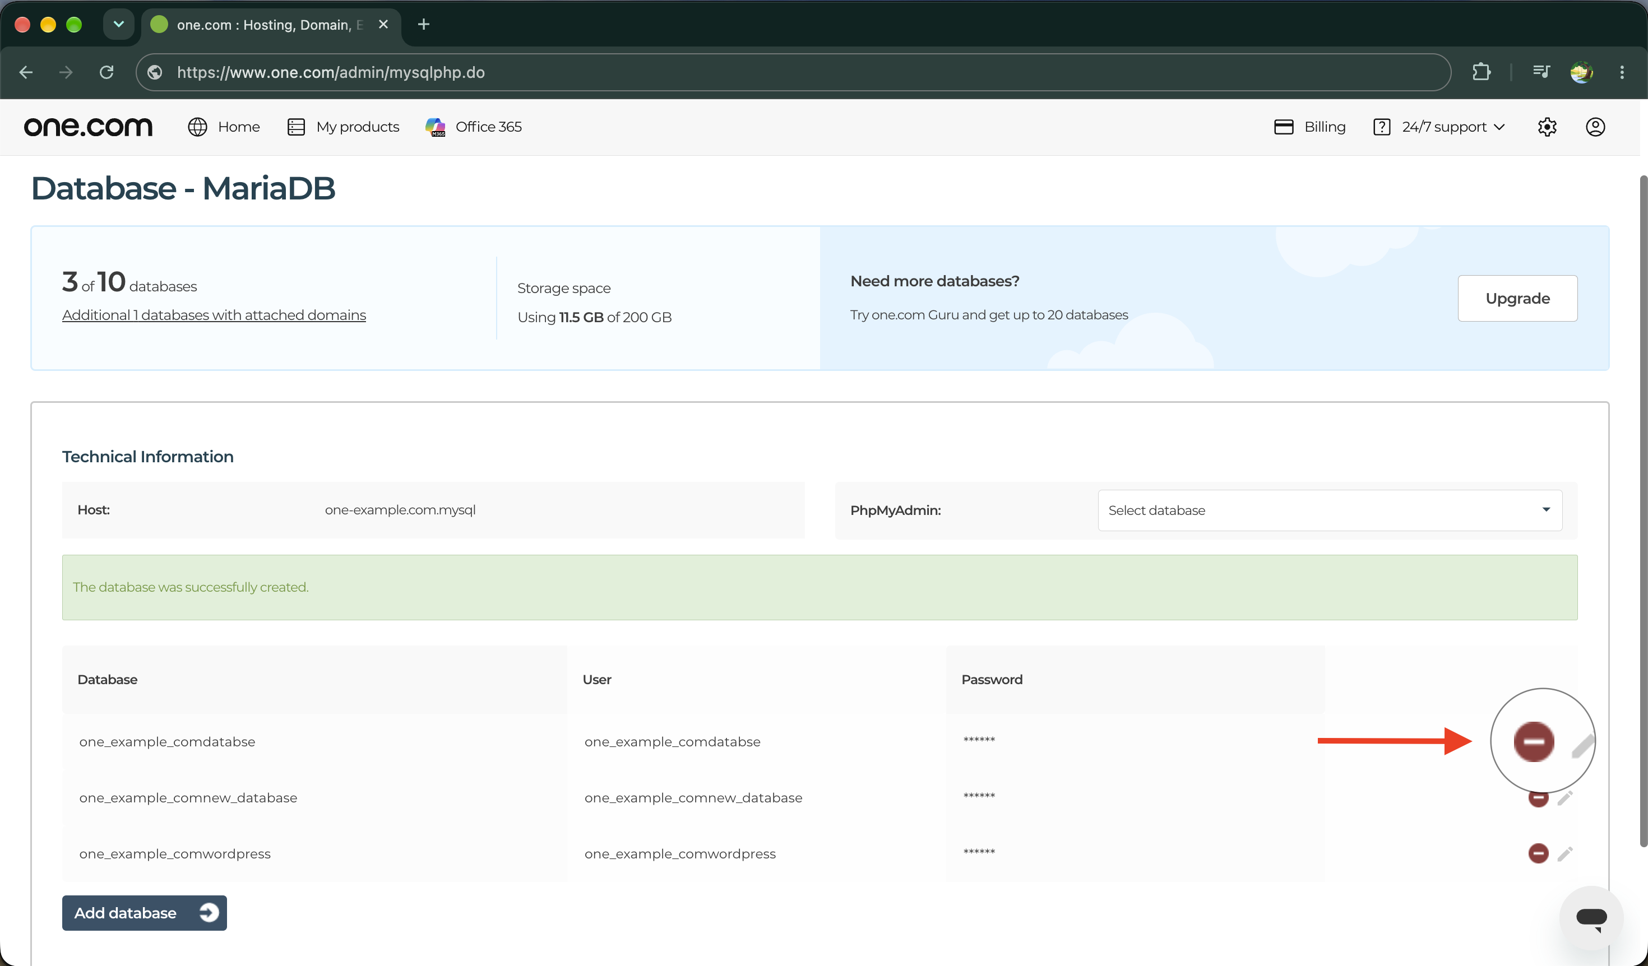
Task: Click the page vertical scrollbar
Action: point(1643,510)
